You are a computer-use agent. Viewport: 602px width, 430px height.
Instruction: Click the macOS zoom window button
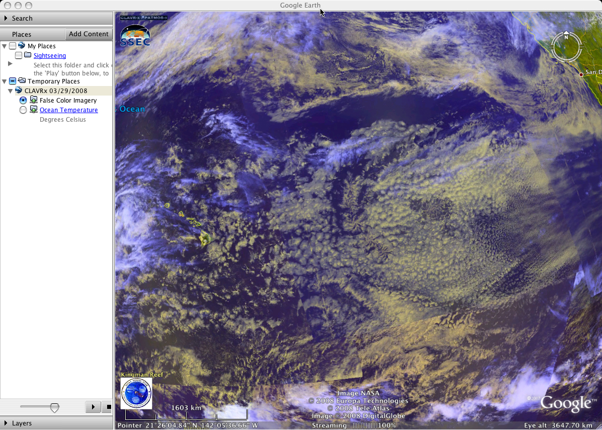click(28, 6)
